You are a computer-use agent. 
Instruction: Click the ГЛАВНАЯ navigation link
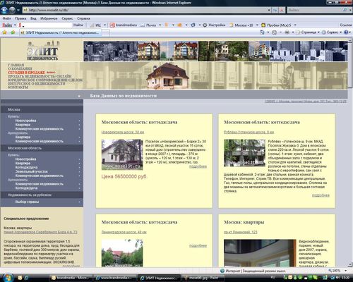coord(16,65)
